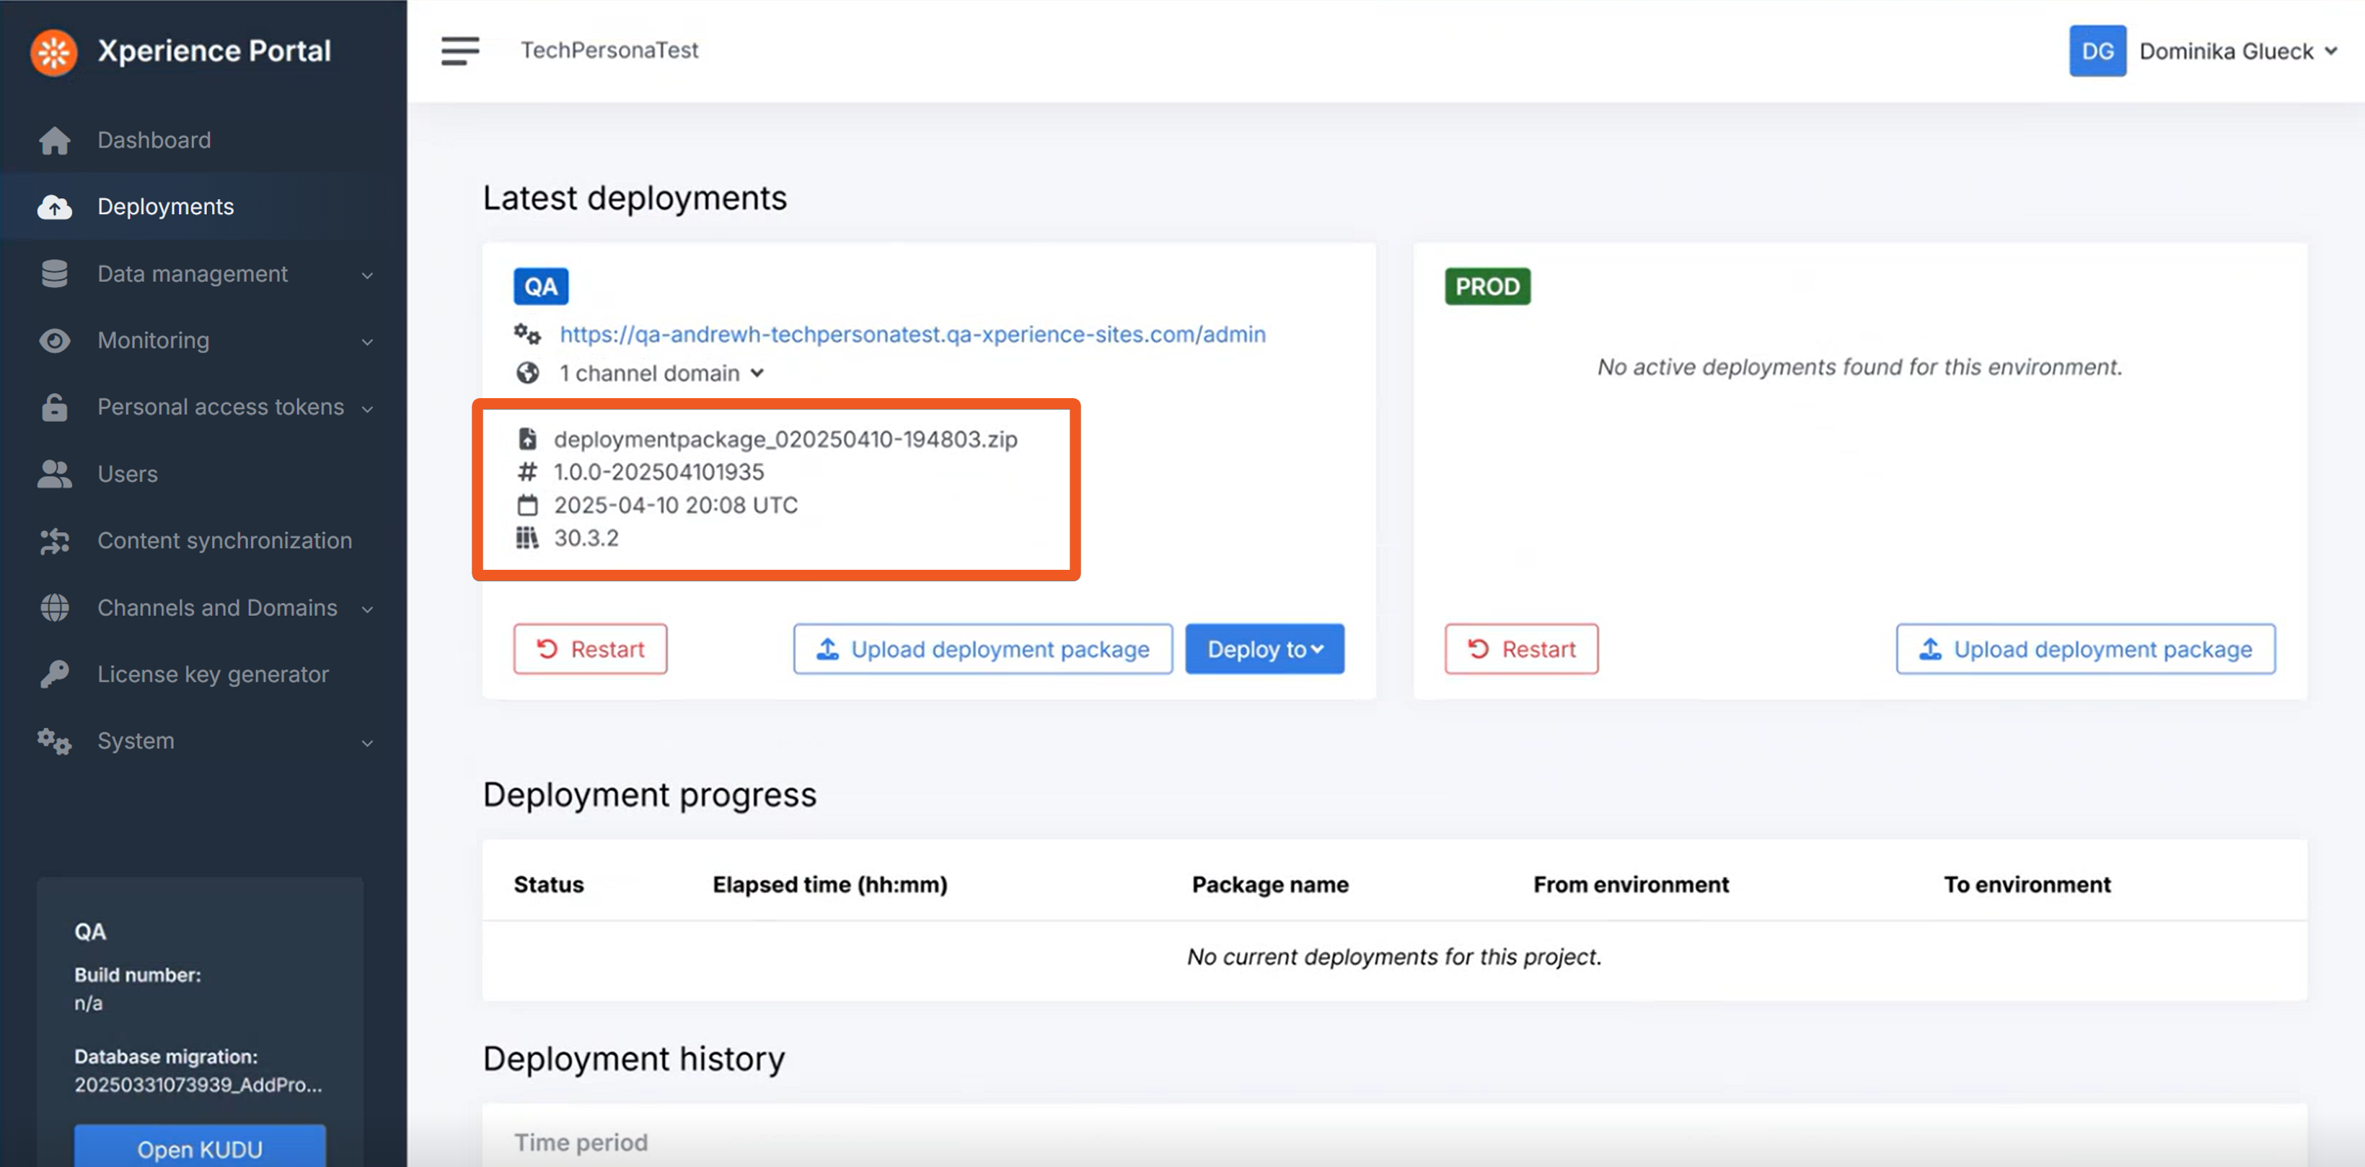Click the Xperience Portal logo icon
The height and width of the screenshot is (1167, 2365).
(x=53, y=51)
